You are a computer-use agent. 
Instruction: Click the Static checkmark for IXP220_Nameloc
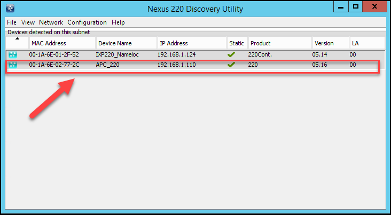[231, 54]
